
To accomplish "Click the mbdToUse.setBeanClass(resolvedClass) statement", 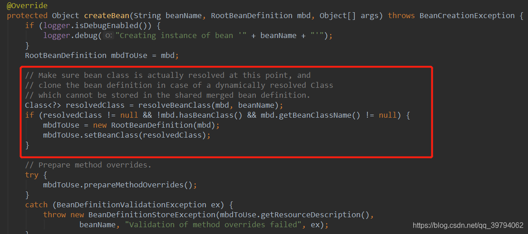I will tap(127, 135).
